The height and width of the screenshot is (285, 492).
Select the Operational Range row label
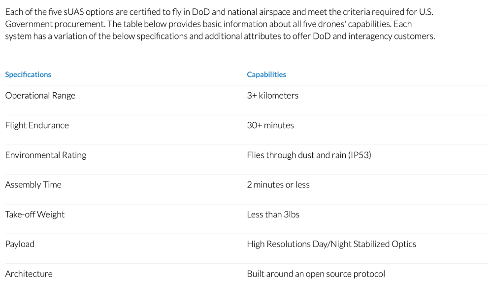(40, 96)
